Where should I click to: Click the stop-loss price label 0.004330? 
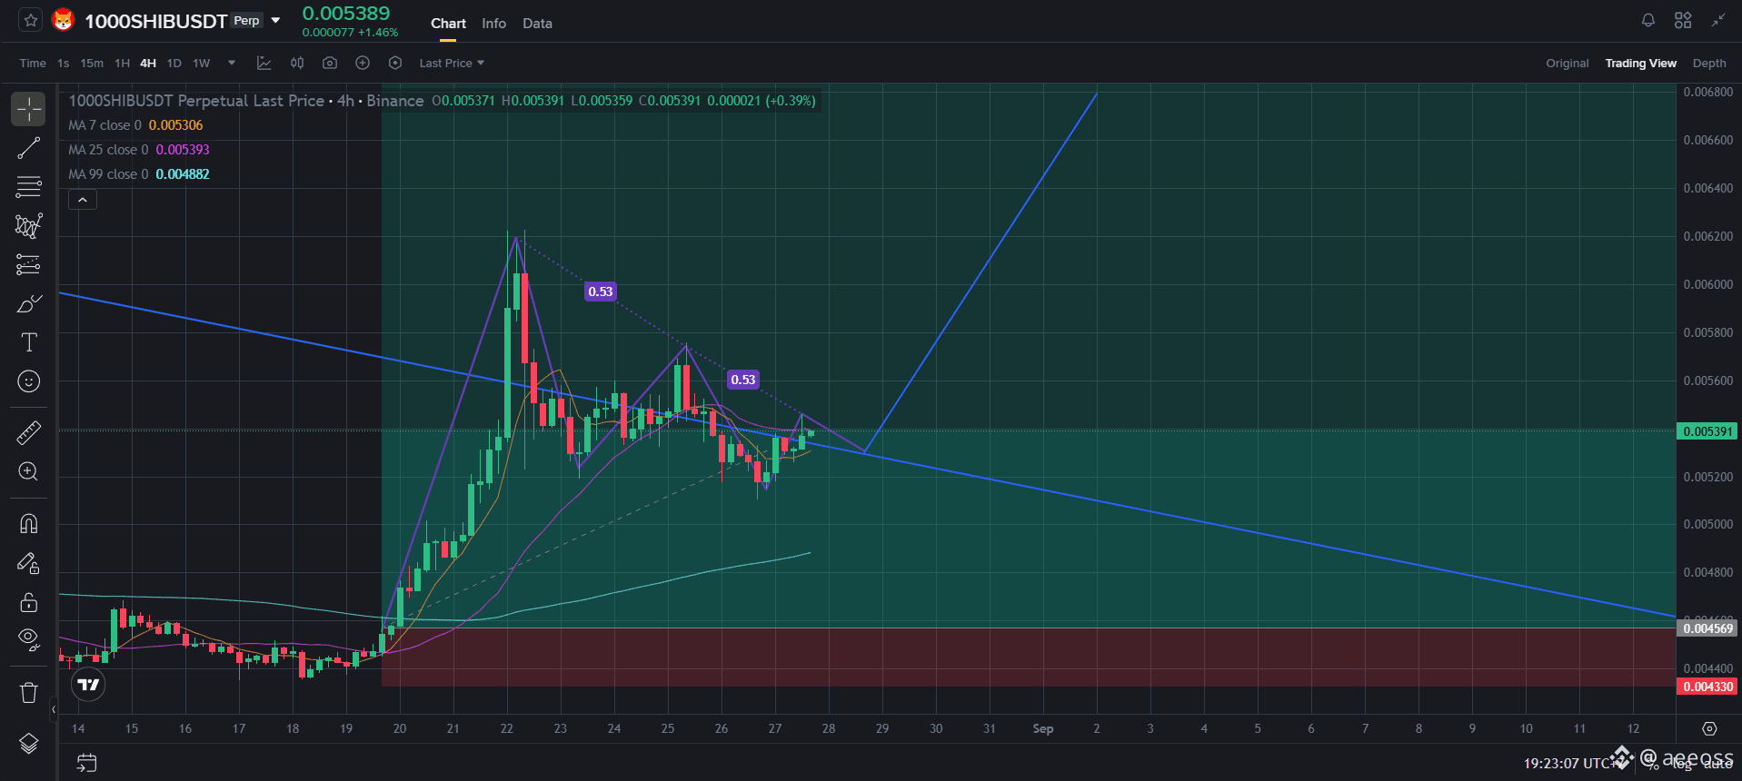tap(1707, 687)
